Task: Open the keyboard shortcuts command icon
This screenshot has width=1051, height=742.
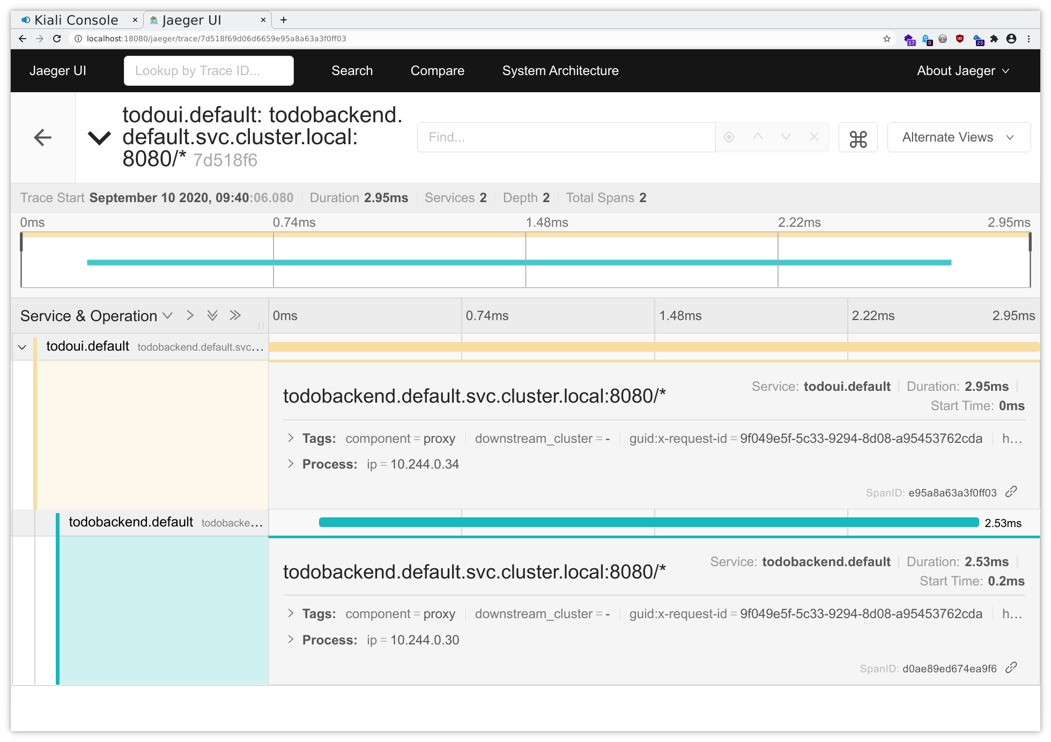Action: click(x=858, y=138)
